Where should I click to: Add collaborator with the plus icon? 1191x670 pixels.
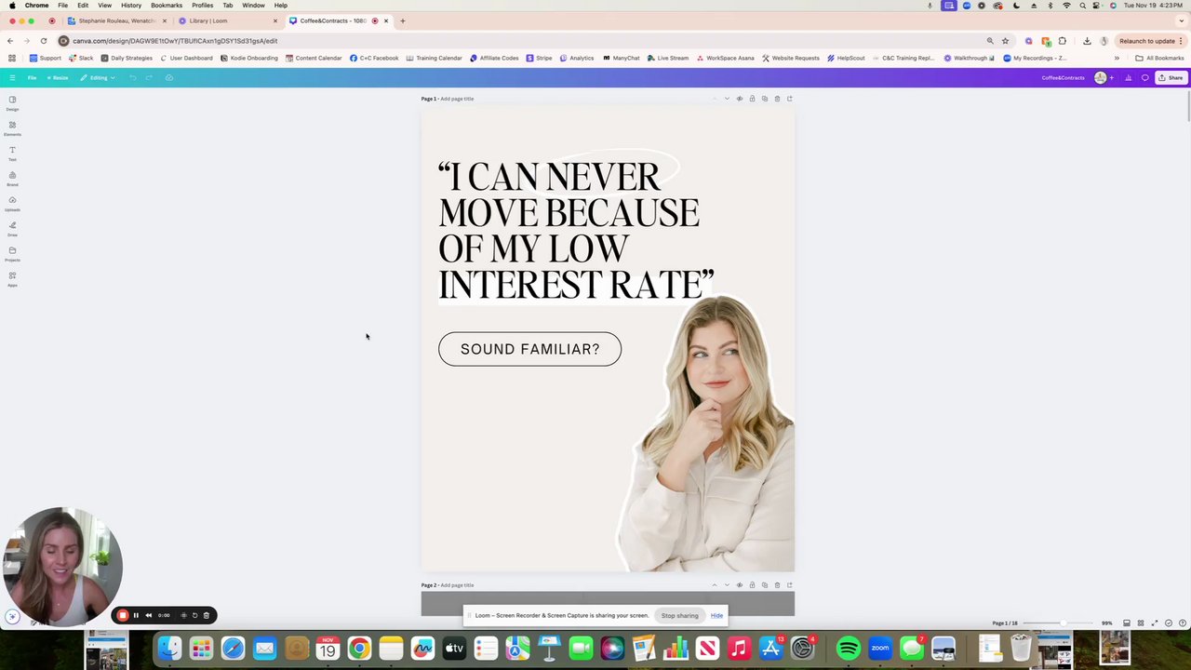pos(1111,77)
